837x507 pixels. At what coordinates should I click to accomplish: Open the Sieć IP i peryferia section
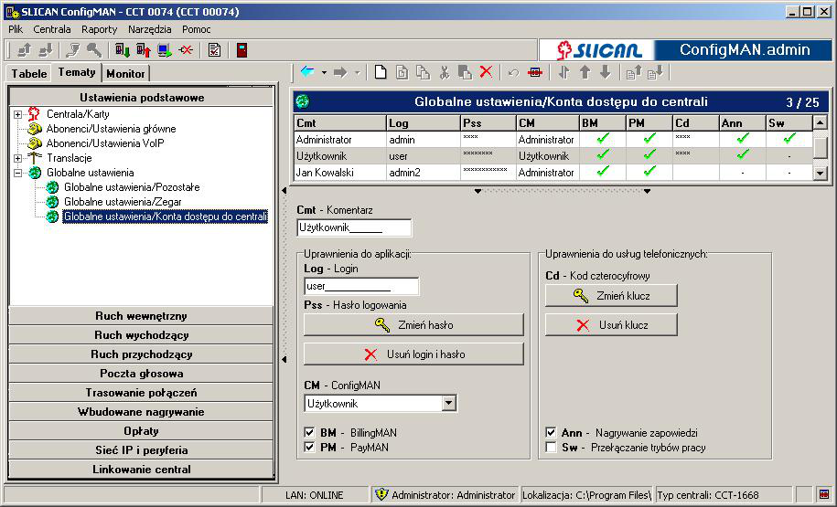(x=141, y=450)
